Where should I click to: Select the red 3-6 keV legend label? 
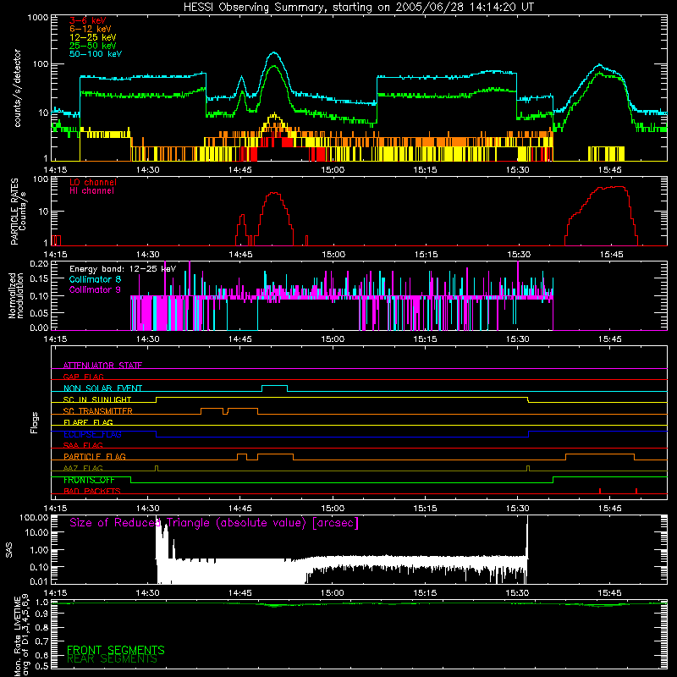coord(88,20)
